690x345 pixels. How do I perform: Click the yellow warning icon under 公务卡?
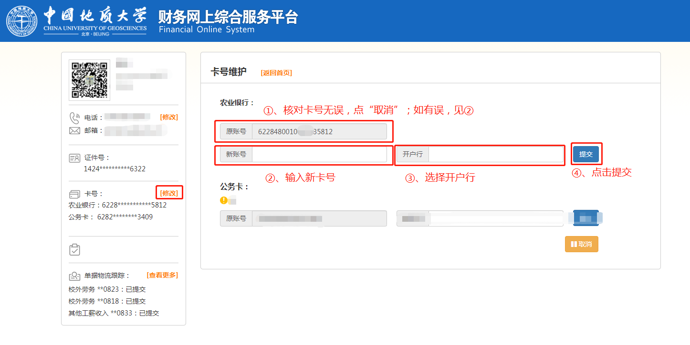coord(223,200)
